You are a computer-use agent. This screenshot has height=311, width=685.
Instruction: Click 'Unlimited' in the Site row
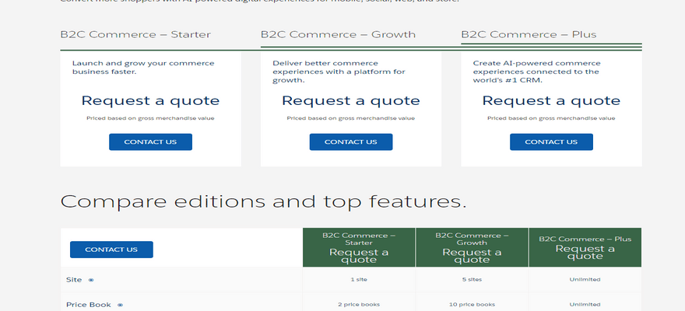[585, 280]
